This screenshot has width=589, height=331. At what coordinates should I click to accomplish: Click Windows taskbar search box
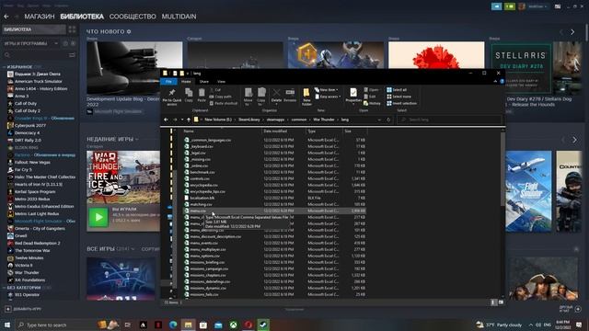[56, 325]
